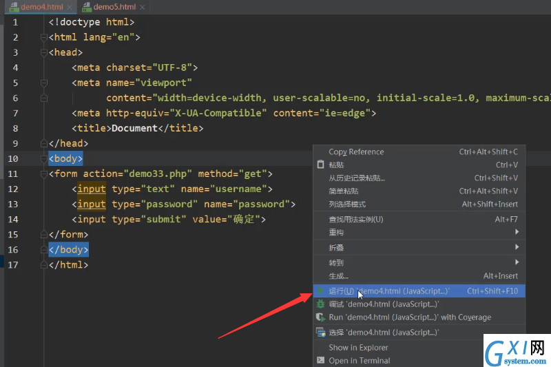
Task: Switch to the demo5.html tab
Action: click(x=114, y=7)
